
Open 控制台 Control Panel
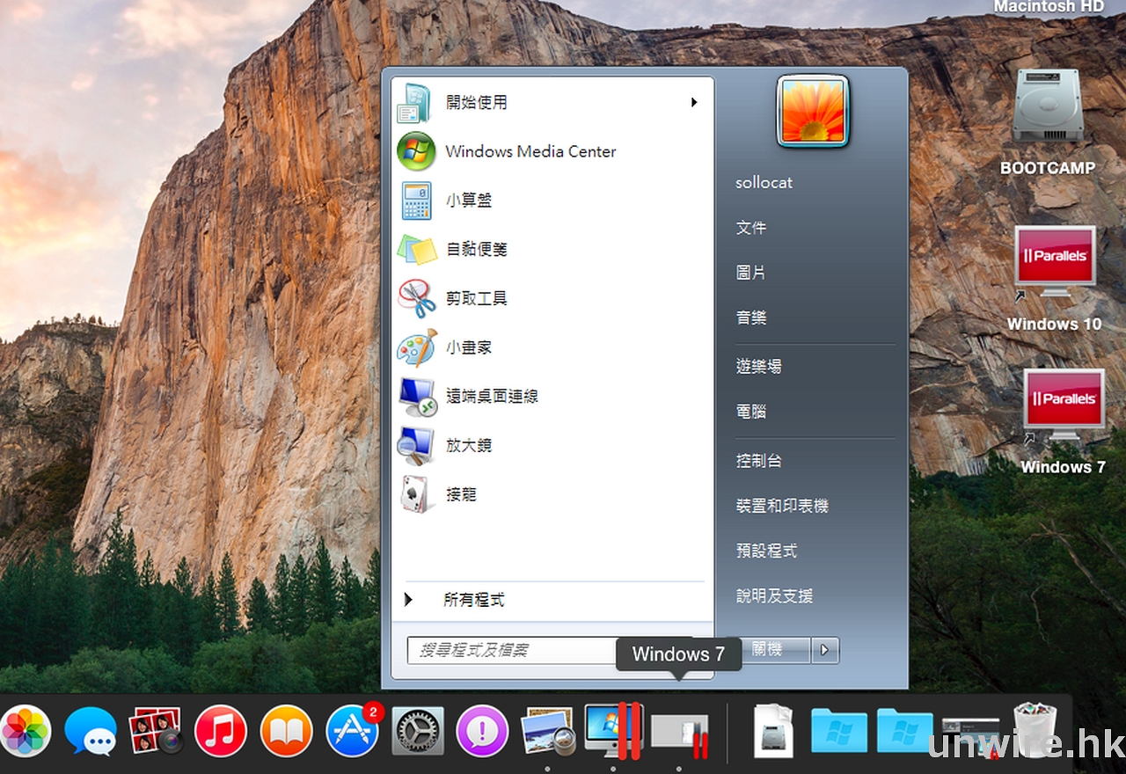(x=758, y=461)
